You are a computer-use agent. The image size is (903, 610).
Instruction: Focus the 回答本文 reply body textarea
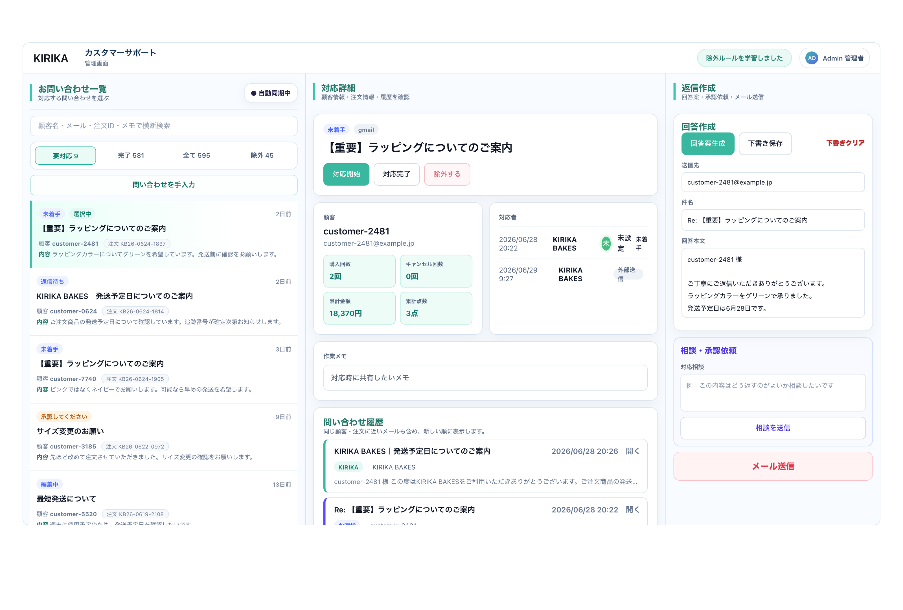coord(773,283)
